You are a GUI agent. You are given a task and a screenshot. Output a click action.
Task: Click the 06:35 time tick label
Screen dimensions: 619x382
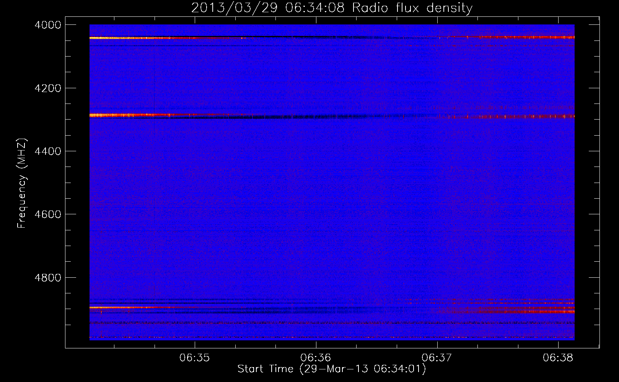click(195, 358)
